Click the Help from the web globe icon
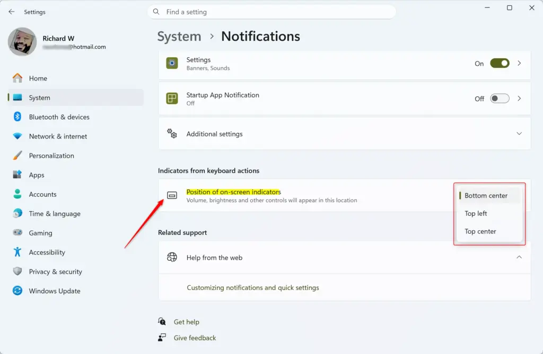 pyautogui.click(x=172, y=257)
